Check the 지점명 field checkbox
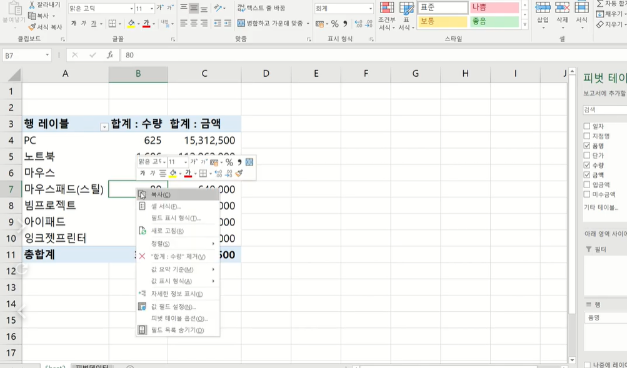Image resolution: width=627 pixels, height=368 pixels. (586, 136)
